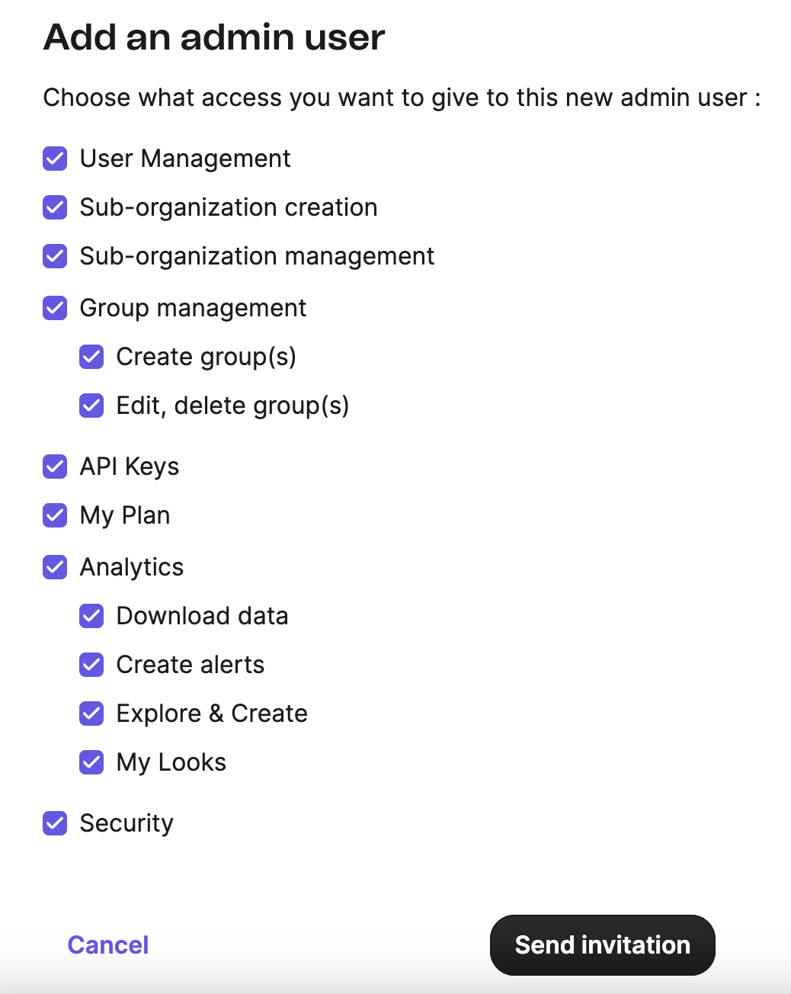Click the checked Security checkmark icon
The image size is (791, 994).
[55, 823]
